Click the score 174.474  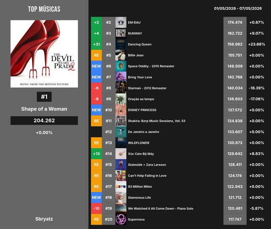coord(235,22)
